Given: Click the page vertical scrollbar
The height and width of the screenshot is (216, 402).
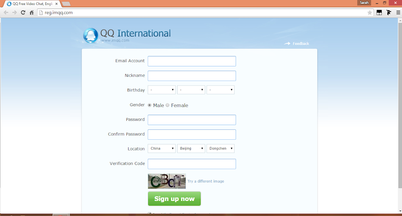Looking at the screenshot, I should [400, 106].
